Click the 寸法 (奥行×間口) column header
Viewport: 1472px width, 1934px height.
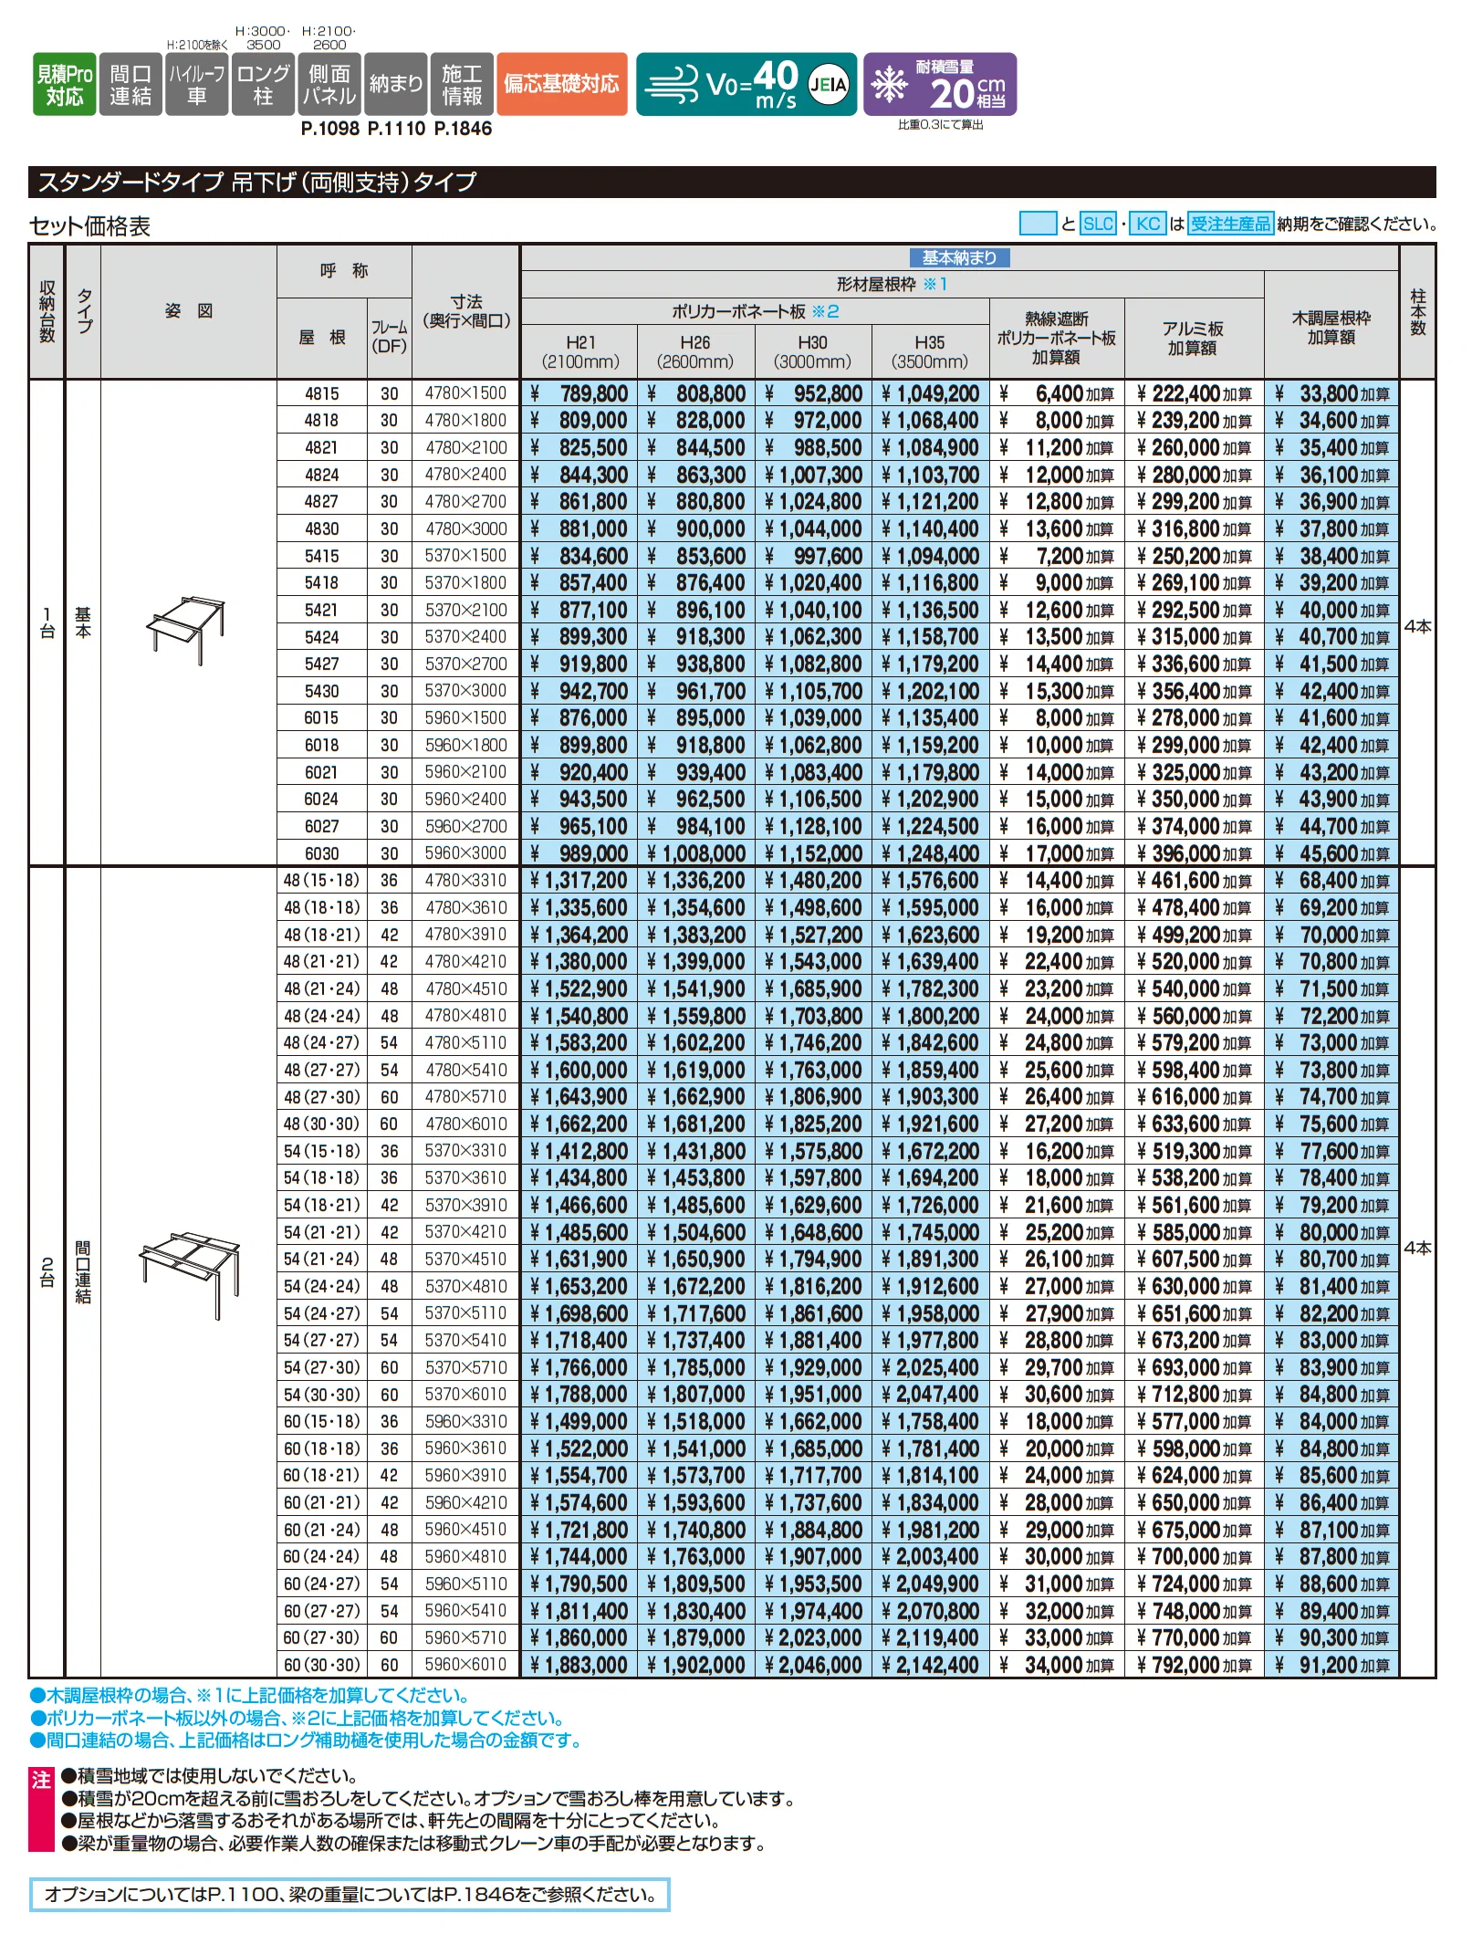point(466,311)
